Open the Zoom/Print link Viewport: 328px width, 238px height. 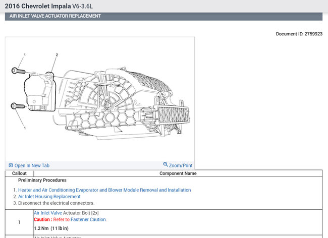[181, 165]
